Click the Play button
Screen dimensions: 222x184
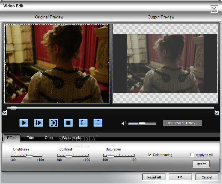(x=24, y=123)
